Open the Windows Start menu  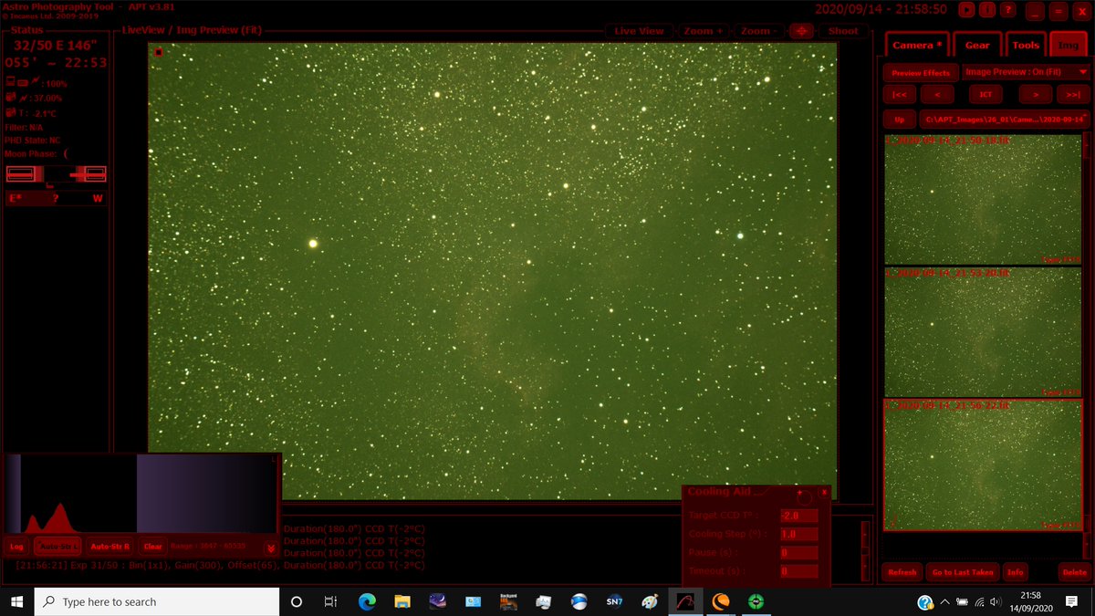[16, 601]
